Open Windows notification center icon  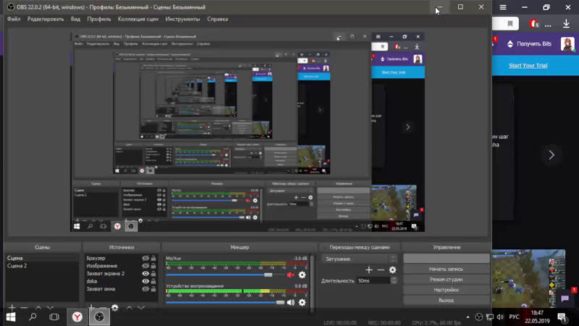(x=562, y=317)
